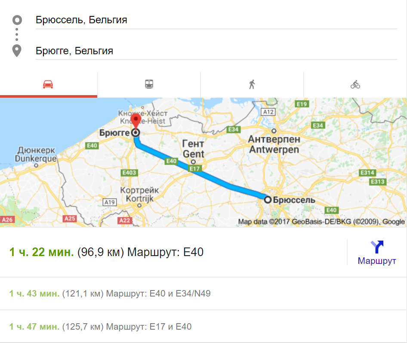Edit the origin field Брюссель, Бельгия
The image size is (407, 343).
tap(216, 20)
